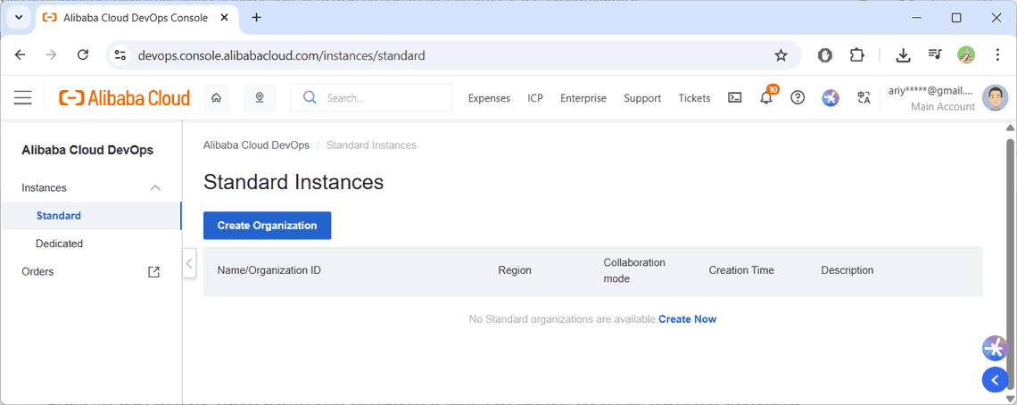Open Cloud Shell terminal icon
The width and height of the screenshot is (1017, 405).
[734, 98]
